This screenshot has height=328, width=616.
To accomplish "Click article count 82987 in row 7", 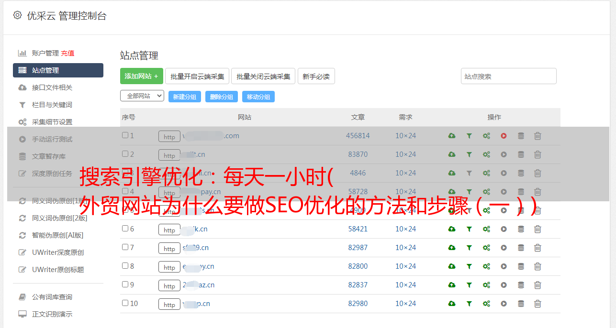I will 358,248.
